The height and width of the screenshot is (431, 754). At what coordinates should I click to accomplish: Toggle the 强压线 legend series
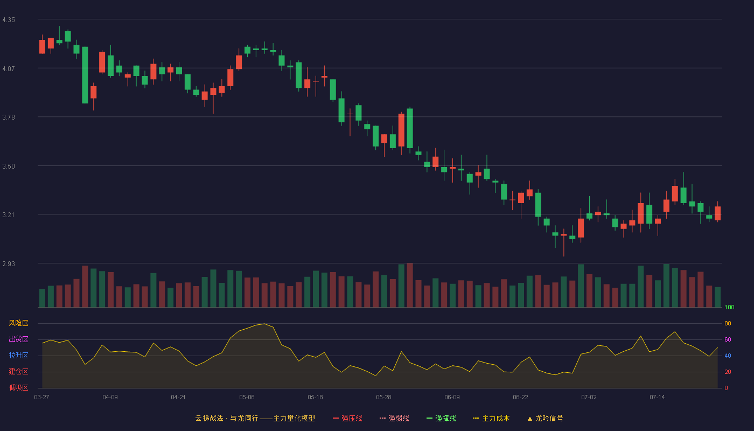tap(348, 418)
